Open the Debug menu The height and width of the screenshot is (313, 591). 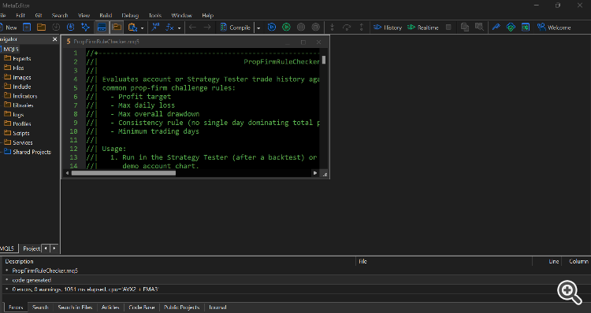pyautogui.click(x=130, y=16)
